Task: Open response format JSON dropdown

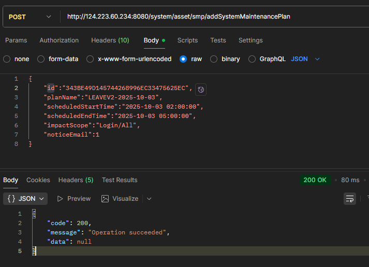Action: (x=26, y=199)
